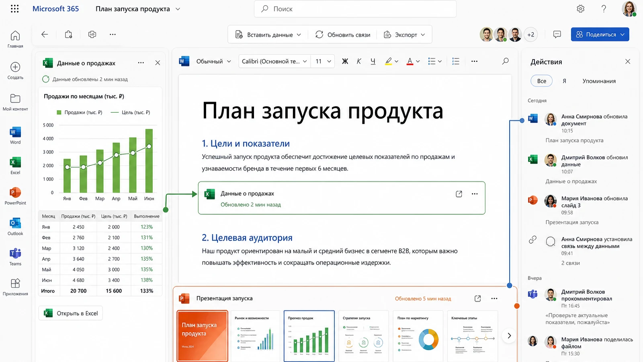Open the Вставить данные dropdown
Viewport: 643px width, 362px height.
268,35
